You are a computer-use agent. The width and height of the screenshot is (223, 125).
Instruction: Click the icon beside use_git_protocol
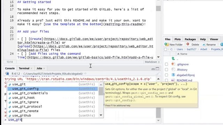[10, 107]
